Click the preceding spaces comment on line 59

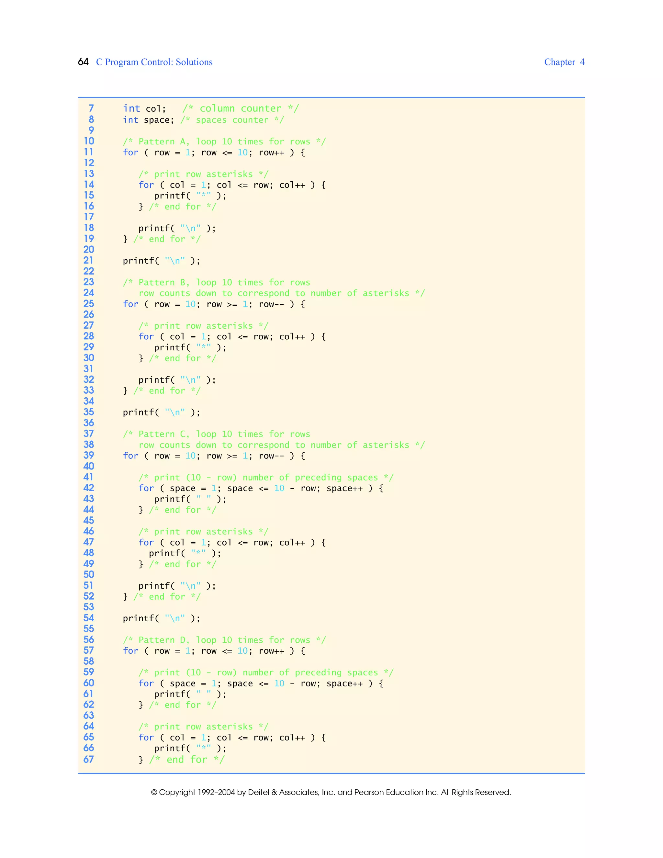265,672
